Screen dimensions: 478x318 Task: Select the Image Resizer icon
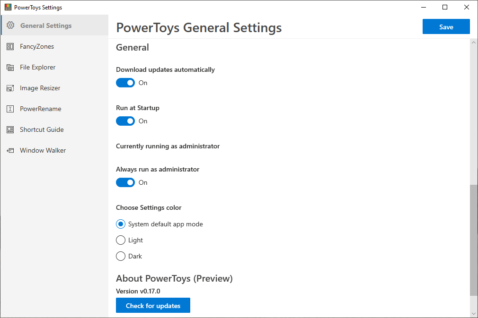pyautogui.click(x=10, y=88)
